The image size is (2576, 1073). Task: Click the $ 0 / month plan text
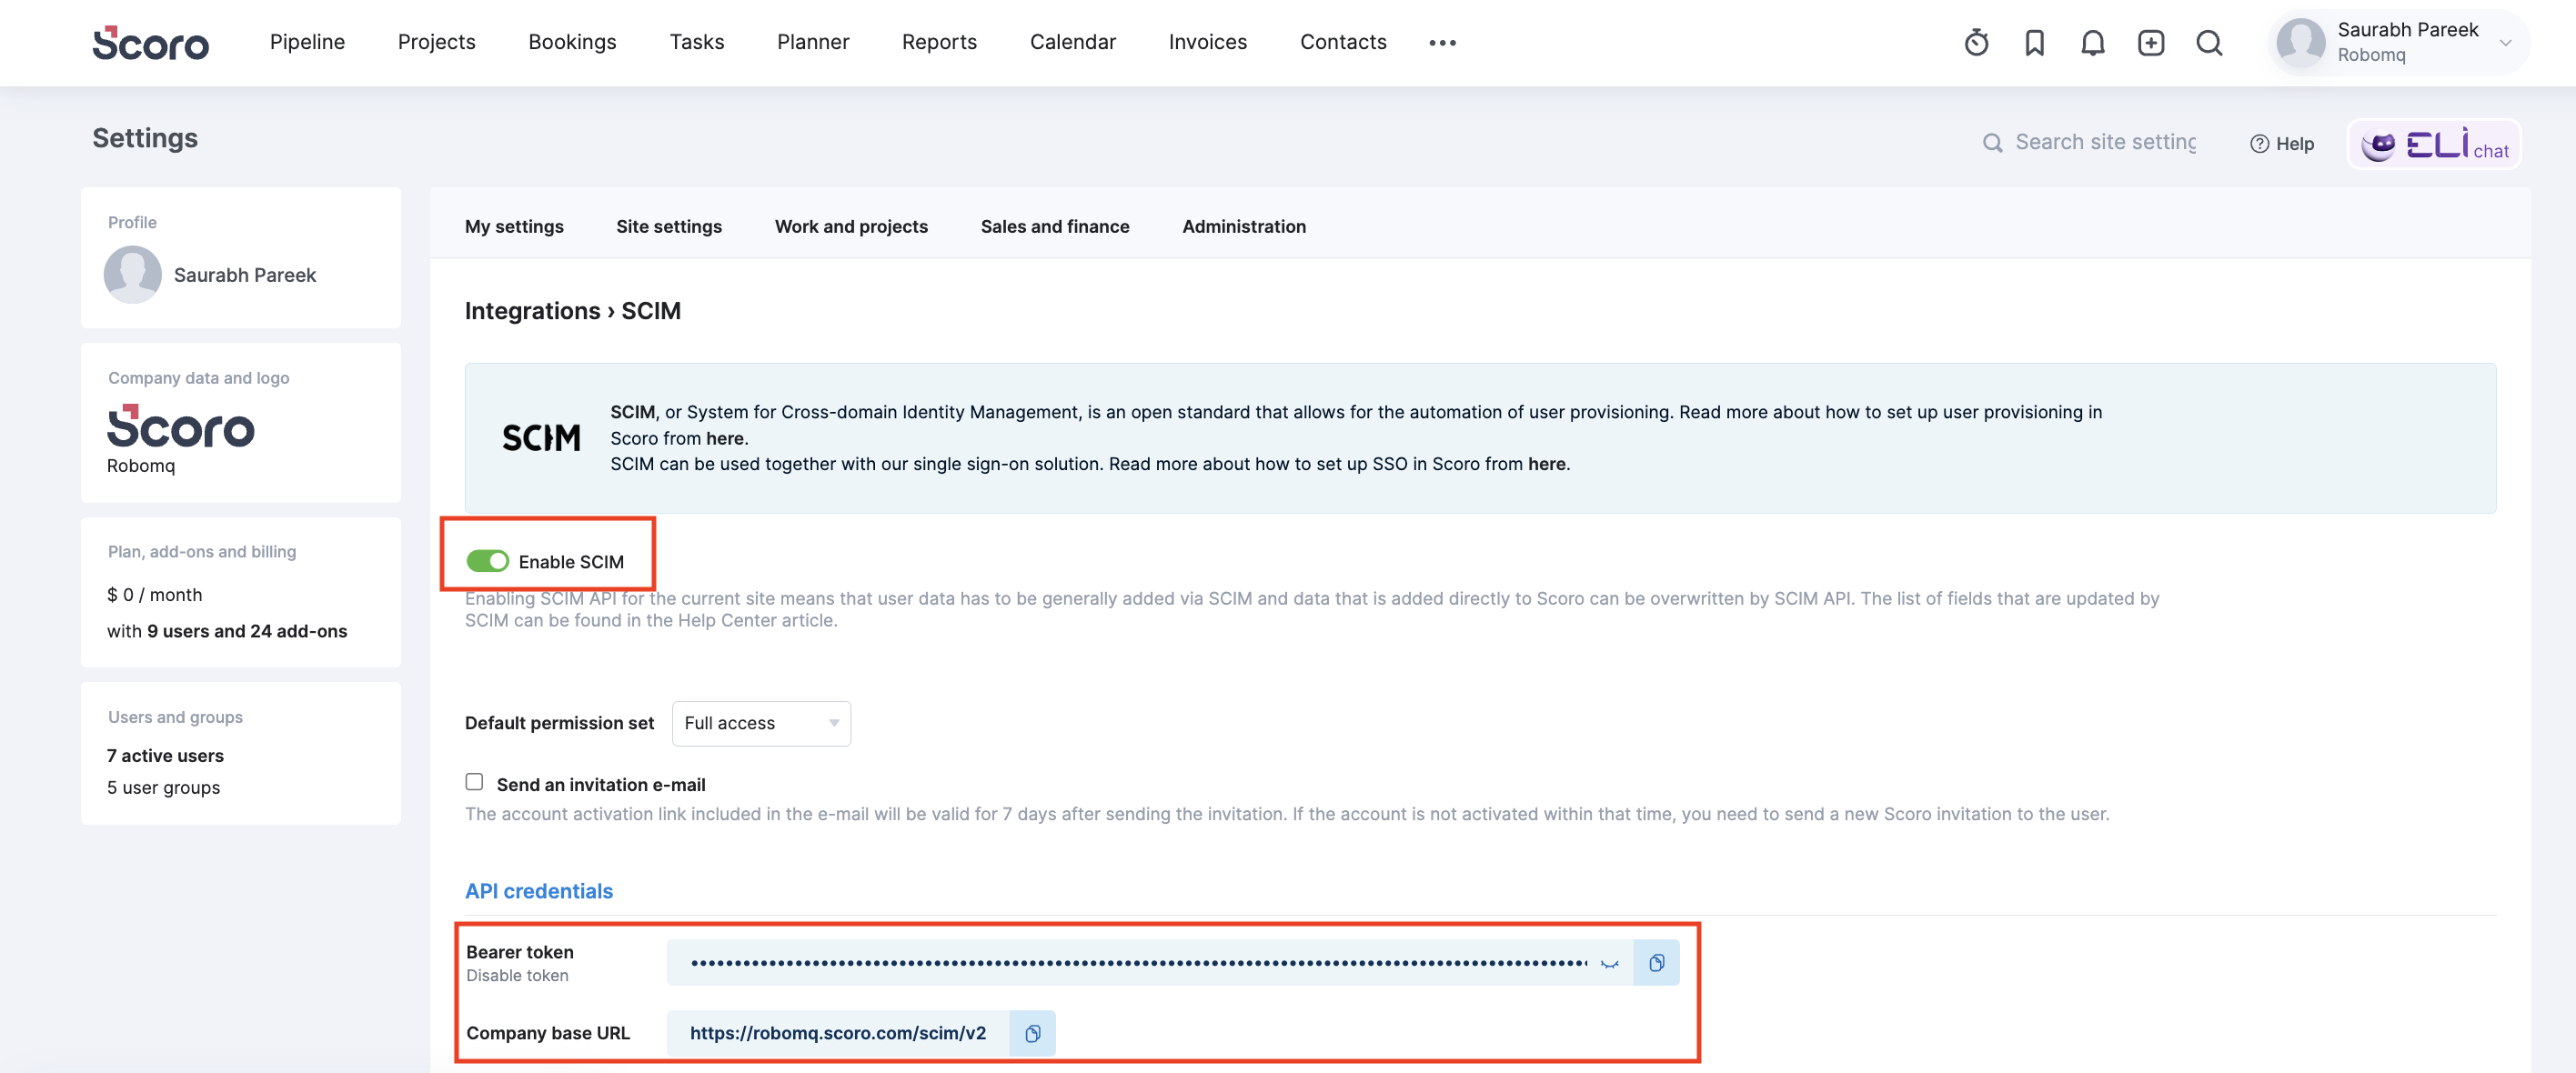[x=154, y=594]
